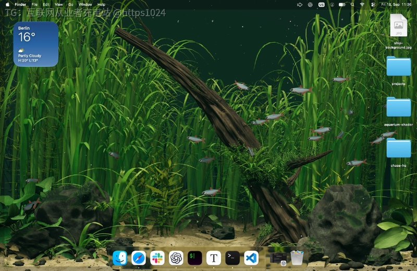The height and width of the screenshot is (271, 417).
Task: Select the chase-hq folder
Action: click(398, 148)
